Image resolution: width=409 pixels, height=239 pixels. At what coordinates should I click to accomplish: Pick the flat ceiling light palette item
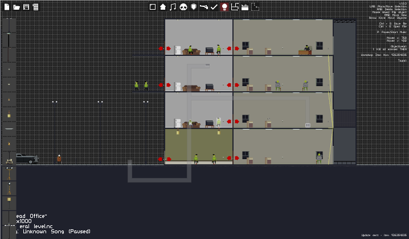pos(9,129)
